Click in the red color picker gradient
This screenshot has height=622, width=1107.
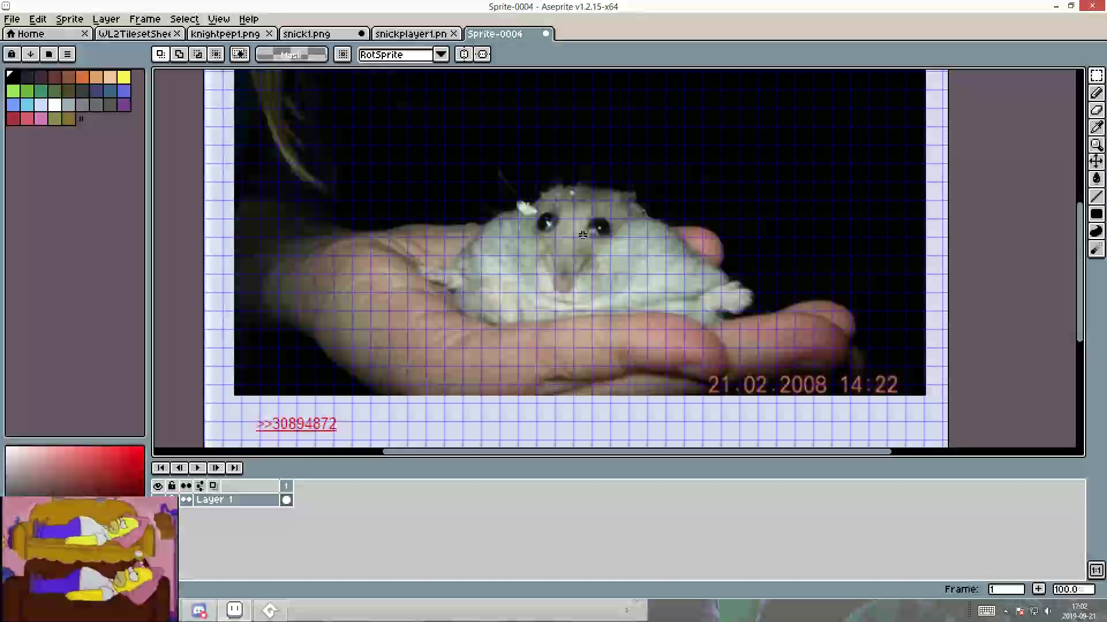[75, 471]
